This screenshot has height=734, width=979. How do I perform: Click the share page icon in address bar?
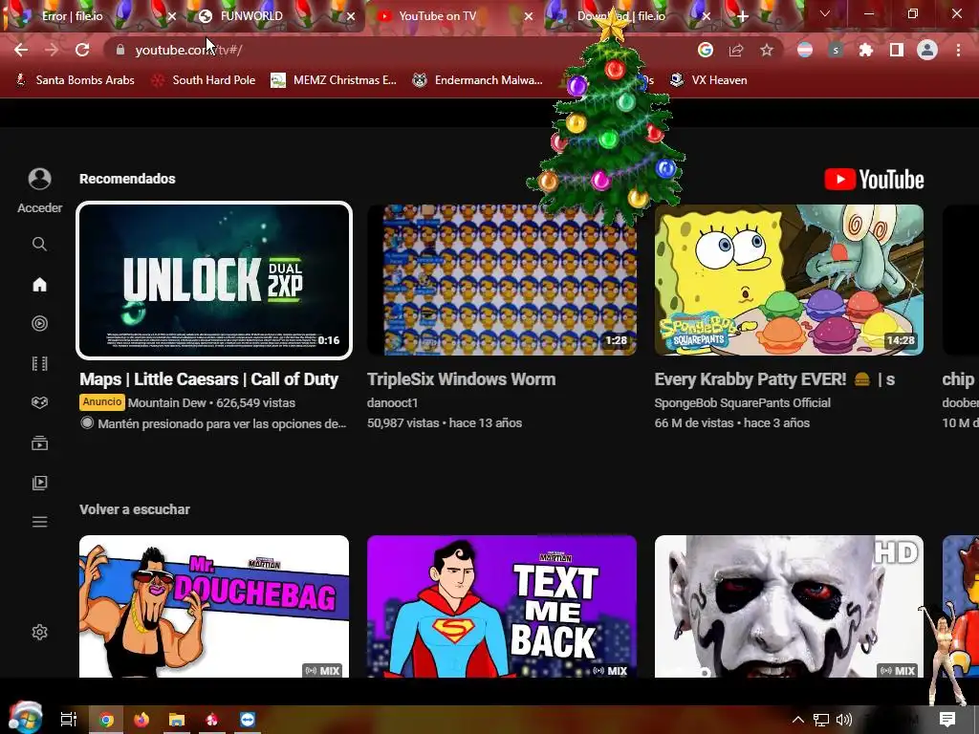(736, 50)
